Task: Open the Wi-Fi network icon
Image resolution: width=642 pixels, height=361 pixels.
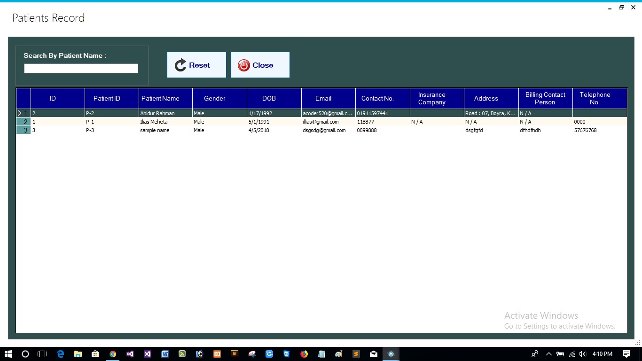Action: (572, 354)
